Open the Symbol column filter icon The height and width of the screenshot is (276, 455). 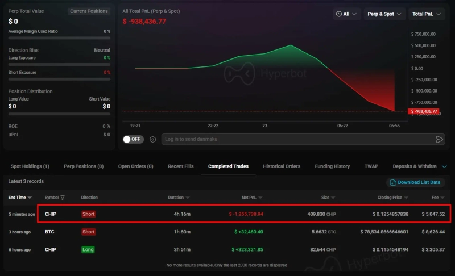pyautogui.click(x=63, y=198)
